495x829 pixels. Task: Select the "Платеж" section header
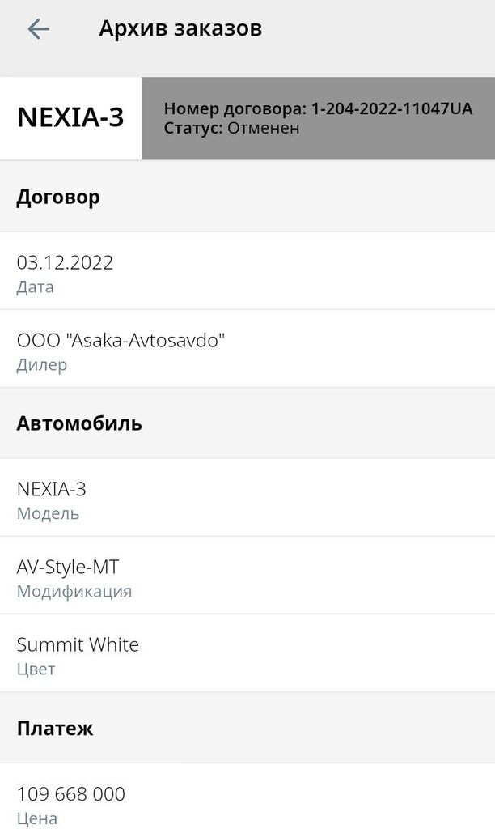pyautogui.click(x=55, y=728)
